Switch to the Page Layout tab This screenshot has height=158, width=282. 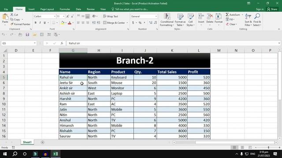[47, 9]
